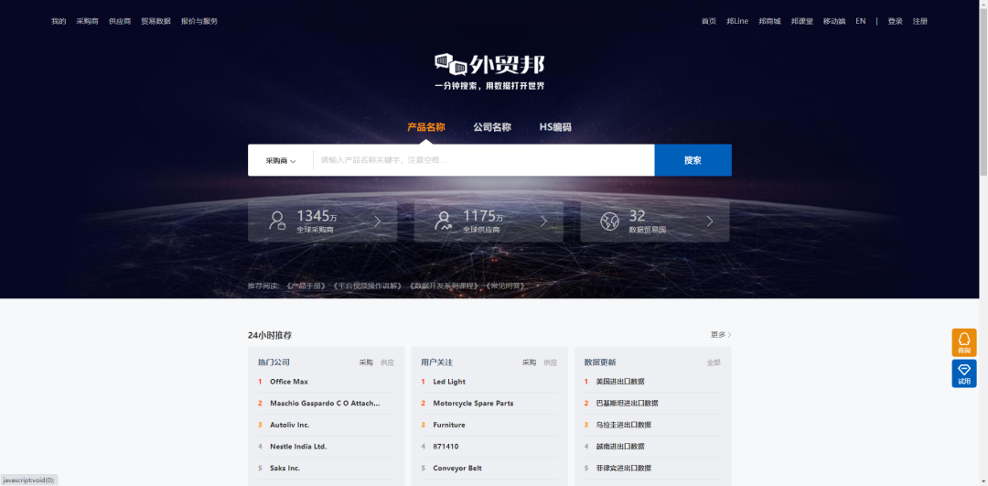The width and height of the screenshot is (988, 486).
Task: Click 全部 in 数据更新 panel
Action: 714,362
